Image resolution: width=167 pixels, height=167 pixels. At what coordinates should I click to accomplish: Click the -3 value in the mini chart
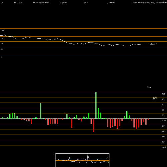[107, 158]
